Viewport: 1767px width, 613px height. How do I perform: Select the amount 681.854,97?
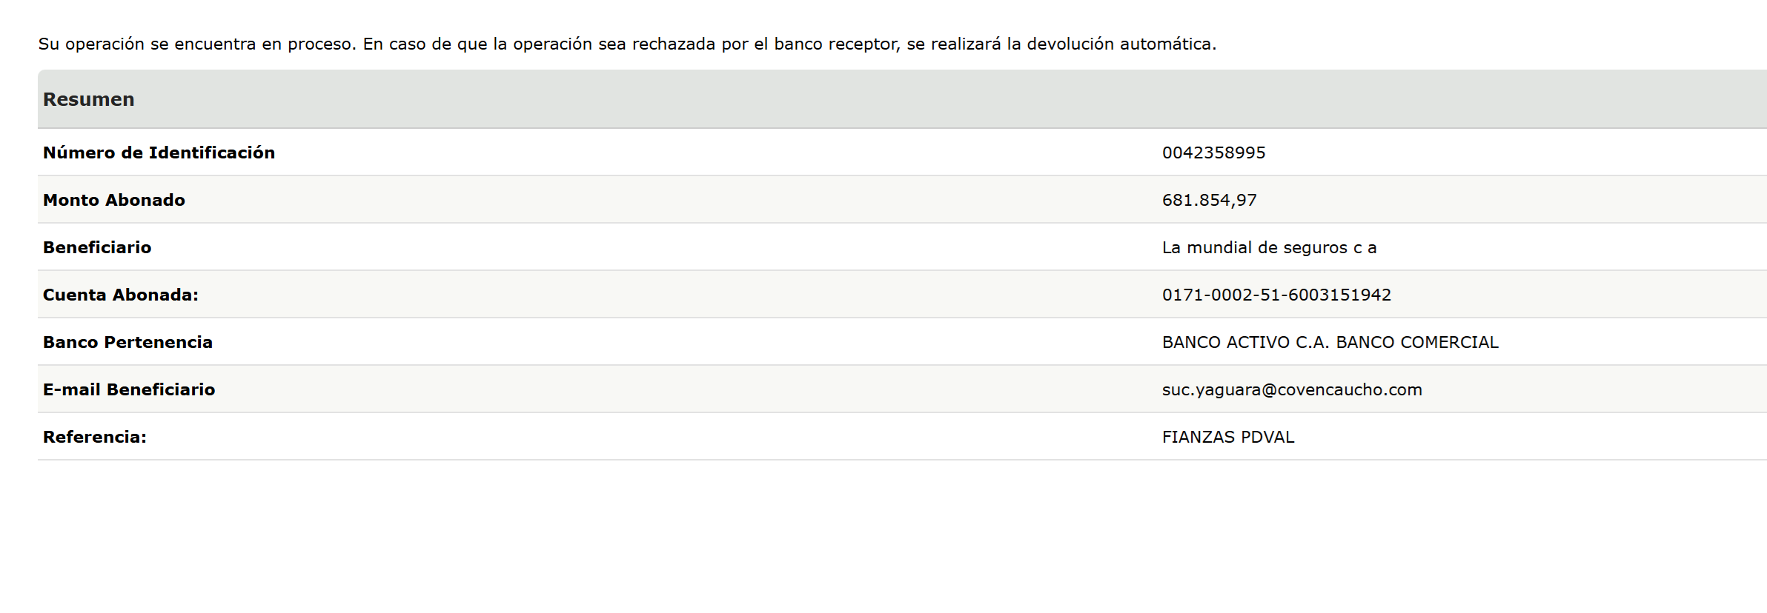coord(1209,200)
